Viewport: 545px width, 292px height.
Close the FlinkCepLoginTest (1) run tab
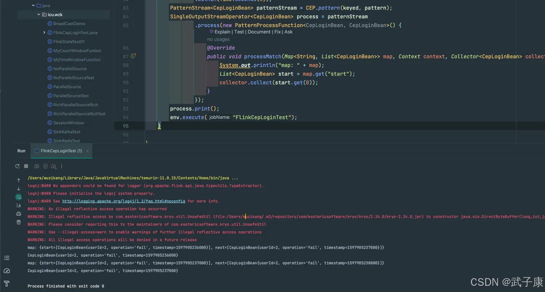point(88,151)
